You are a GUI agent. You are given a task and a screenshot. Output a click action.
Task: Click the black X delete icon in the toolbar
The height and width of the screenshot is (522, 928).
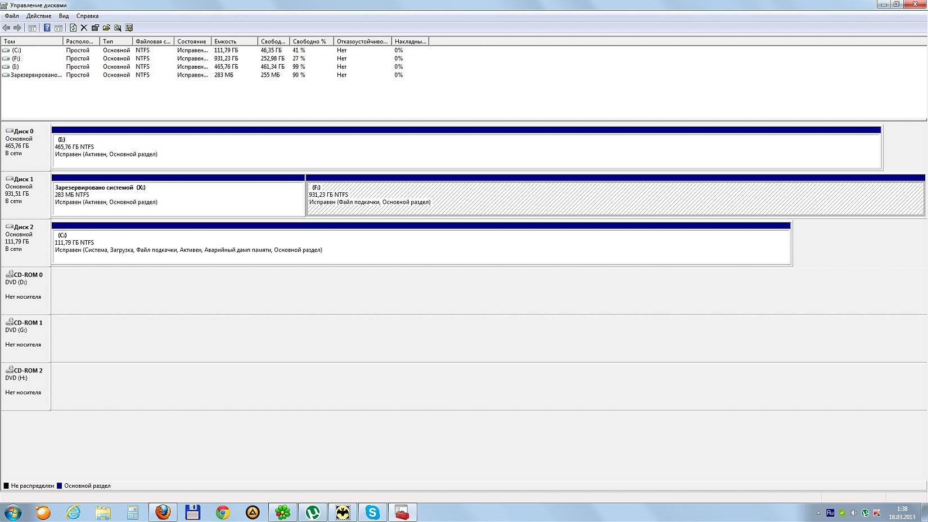click(x=84, y=28)
